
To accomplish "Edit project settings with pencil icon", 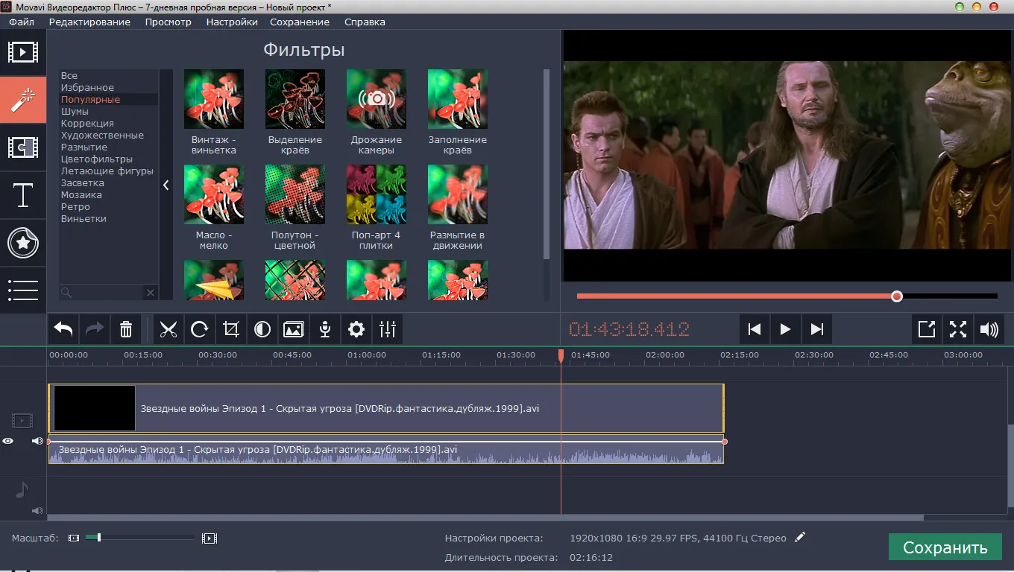I will tap(800, 537).
